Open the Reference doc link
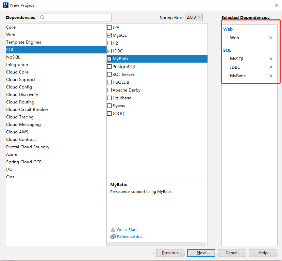This screenshot has height=261, width=282. 130,236
